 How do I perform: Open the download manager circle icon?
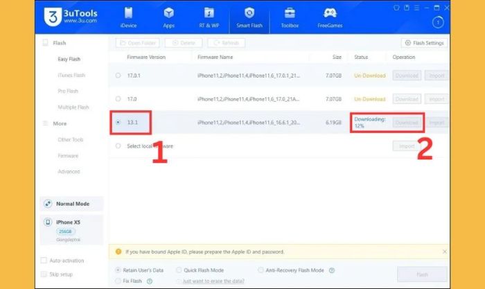[x=438, y=22]
